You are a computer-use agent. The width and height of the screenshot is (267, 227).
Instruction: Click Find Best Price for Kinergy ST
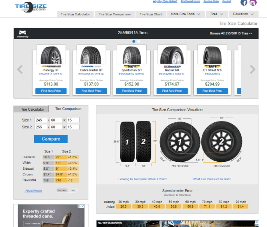[x=51, y=91]
